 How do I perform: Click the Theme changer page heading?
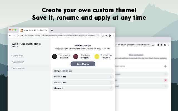coord(83,46)
